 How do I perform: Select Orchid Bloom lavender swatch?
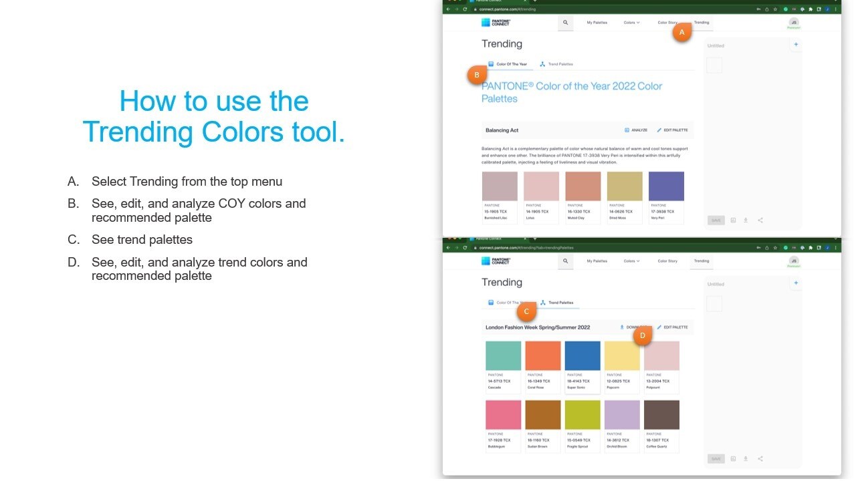(x=622, y=415)
